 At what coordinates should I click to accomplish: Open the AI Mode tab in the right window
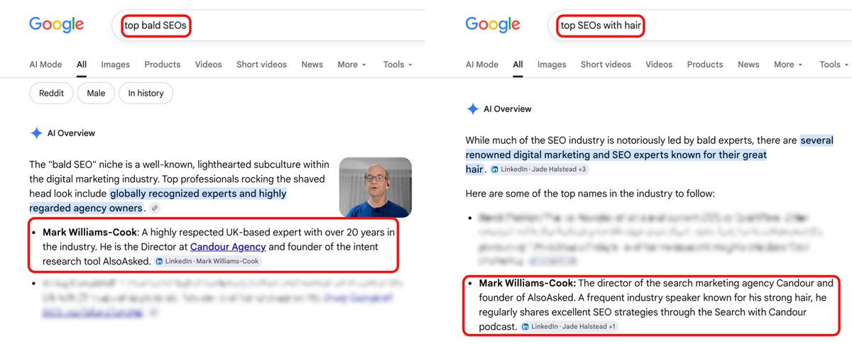tap(482, 65)
